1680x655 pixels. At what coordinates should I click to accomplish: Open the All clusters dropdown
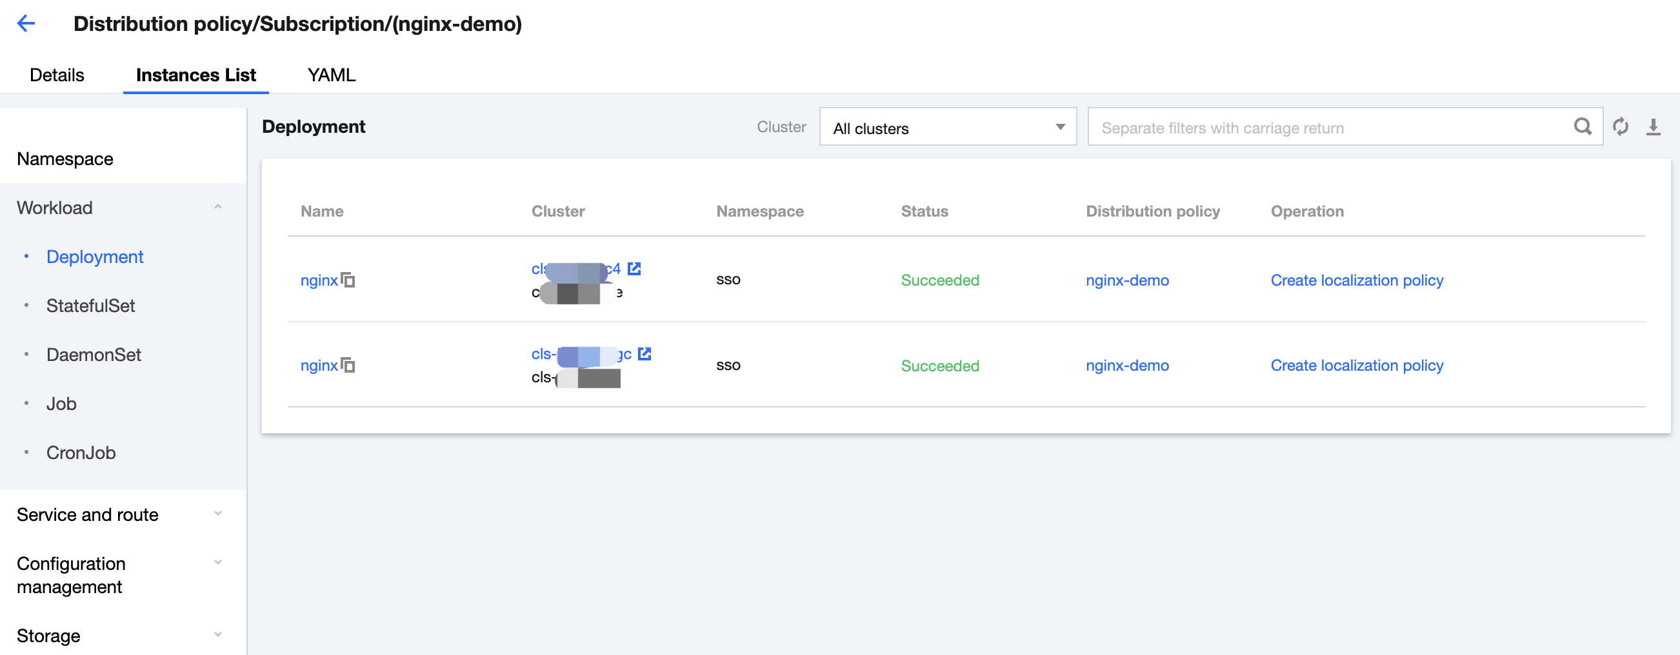point(947,128)
